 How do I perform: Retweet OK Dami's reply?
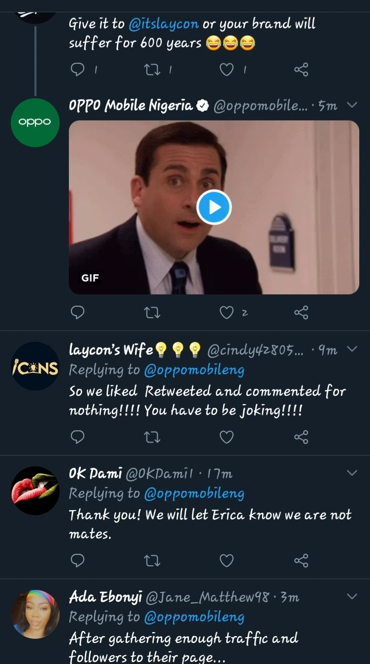153,561
